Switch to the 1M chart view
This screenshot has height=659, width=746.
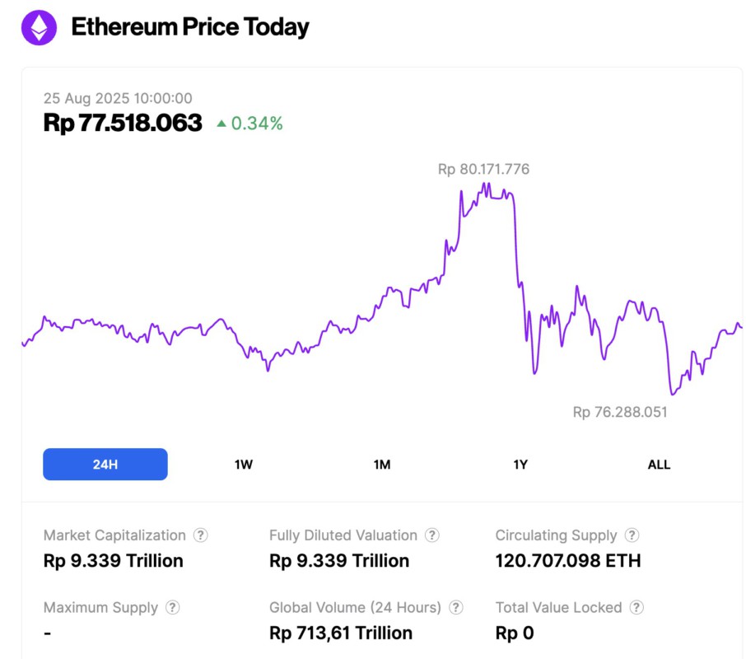coord(381,464)
